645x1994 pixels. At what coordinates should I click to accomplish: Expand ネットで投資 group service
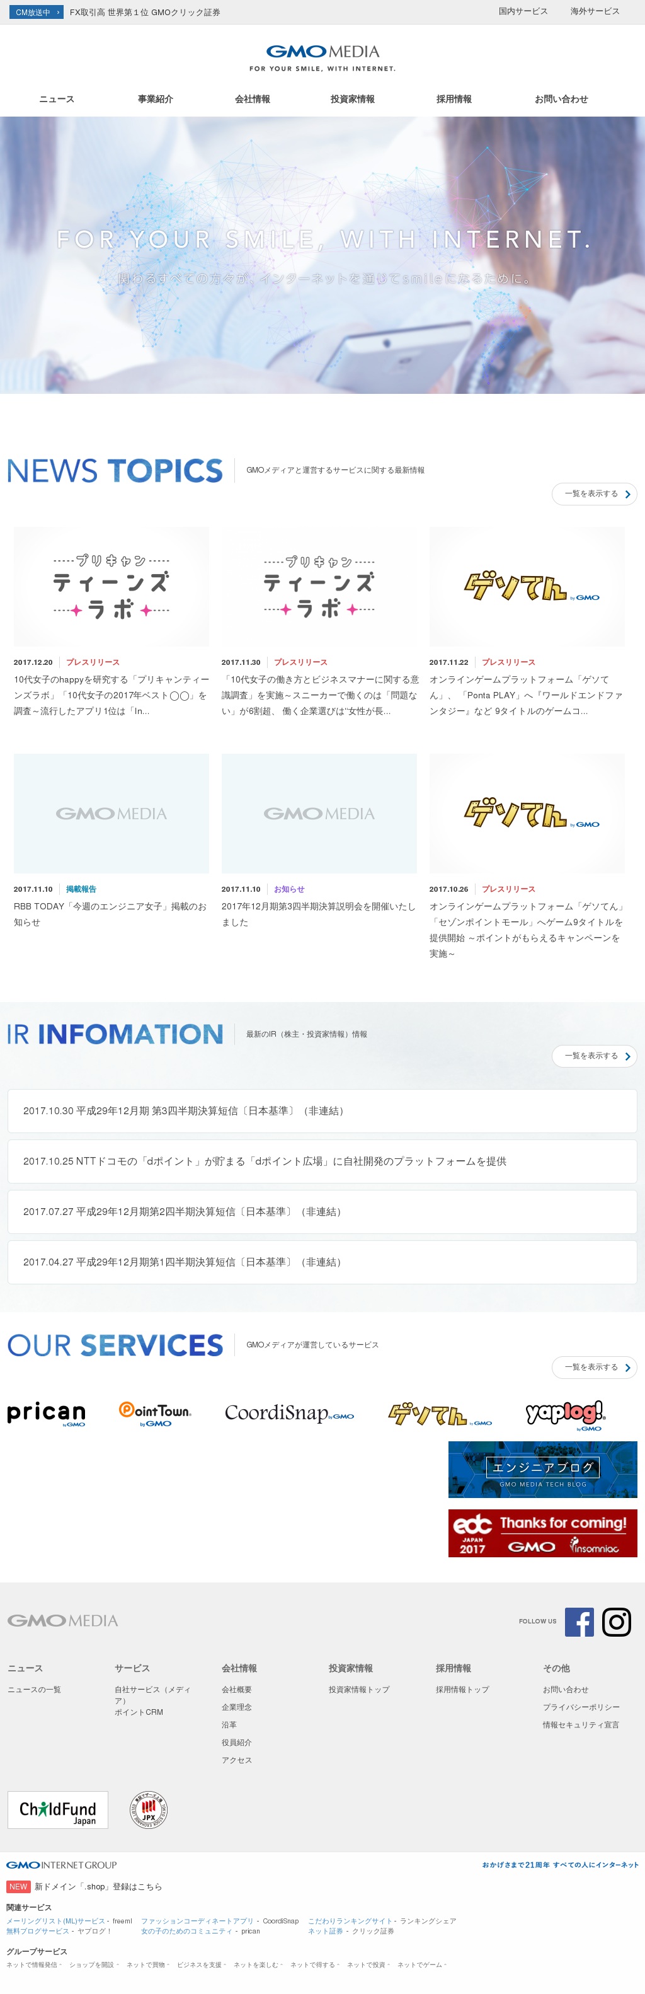pyautogui.click(x=368, y=1964)
